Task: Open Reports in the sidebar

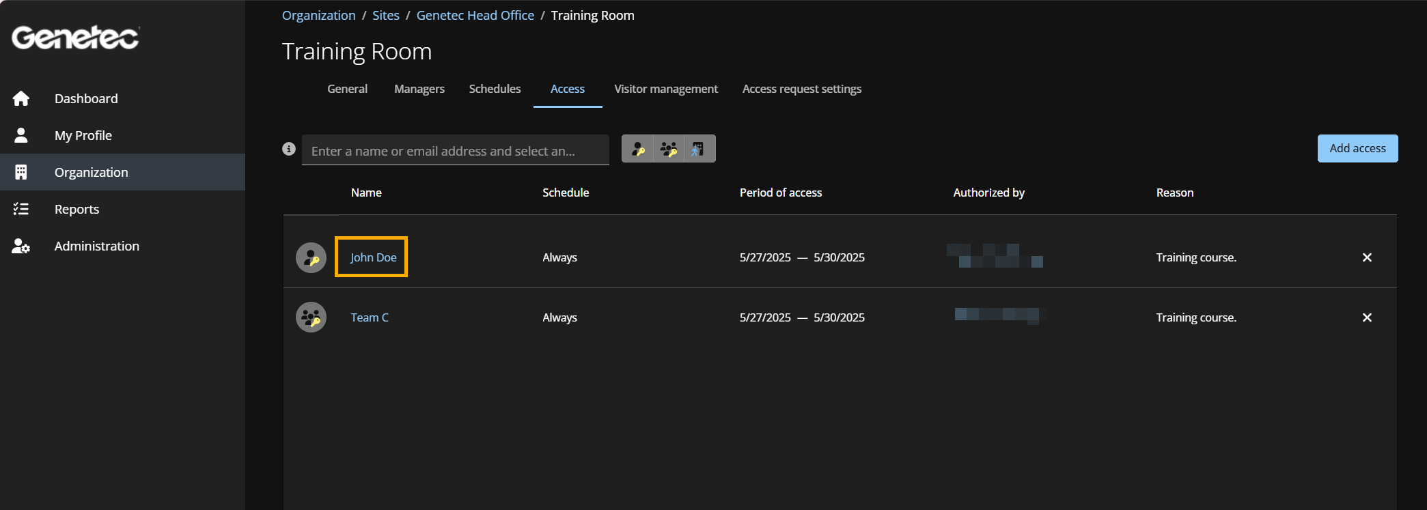Action: click(x=77, y=210)
